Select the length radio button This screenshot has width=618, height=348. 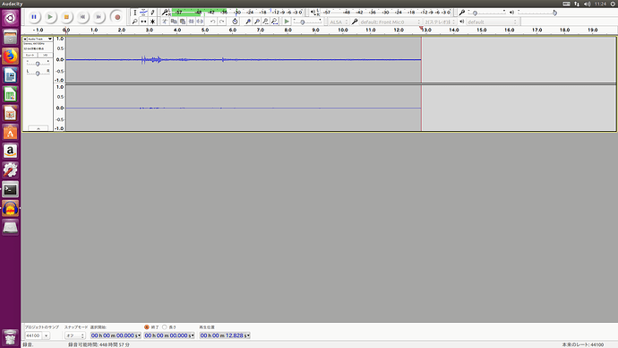(165, 327)
